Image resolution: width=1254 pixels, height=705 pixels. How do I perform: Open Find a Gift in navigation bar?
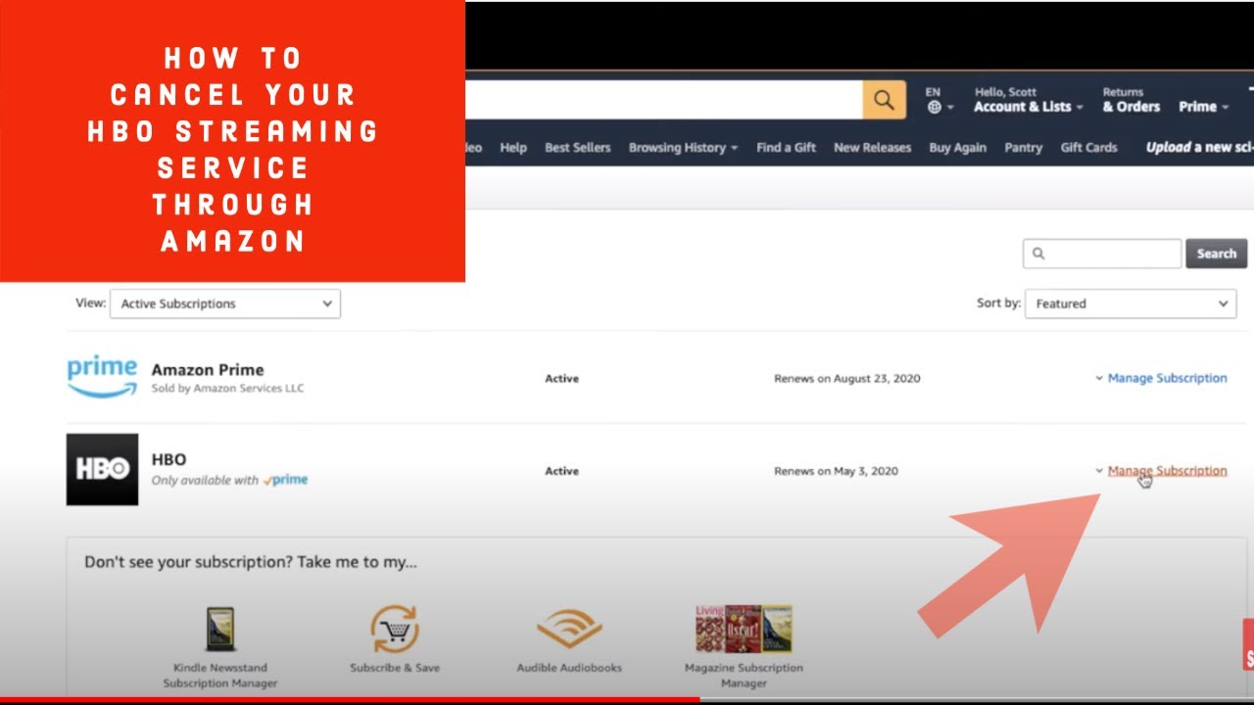[x=786, y=148]
